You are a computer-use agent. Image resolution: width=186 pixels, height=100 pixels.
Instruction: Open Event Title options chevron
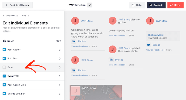[60, 76]
